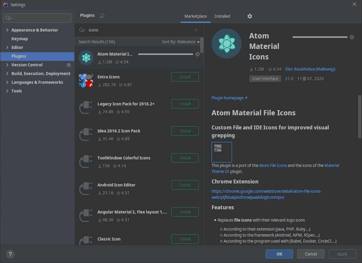Viewport: 362px width, 263px height.
Task: Click the plugin description vertical scrollbar
Action: pos(360,116)
